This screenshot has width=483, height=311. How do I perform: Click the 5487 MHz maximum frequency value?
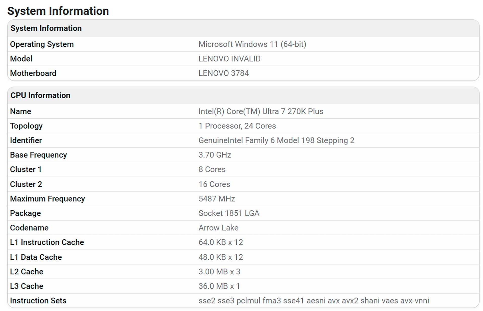[x=217, y=199]
